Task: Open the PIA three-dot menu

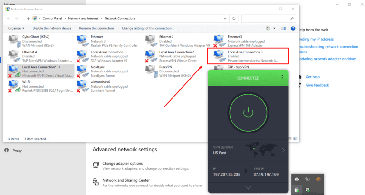Action: (282, 78)
